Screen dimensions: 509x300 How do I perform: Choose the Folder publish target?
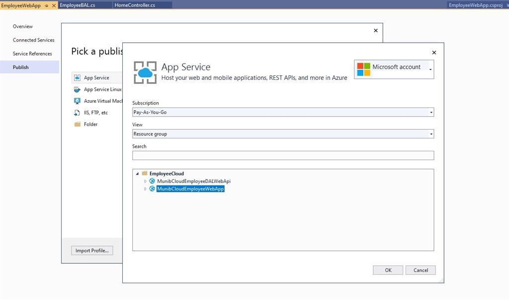point(91,124)
